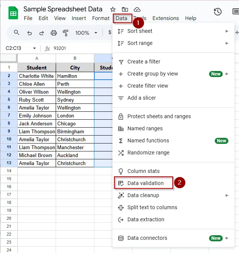Click the plus icon beside Create group by view
The image size is (239, 253).
121,74
